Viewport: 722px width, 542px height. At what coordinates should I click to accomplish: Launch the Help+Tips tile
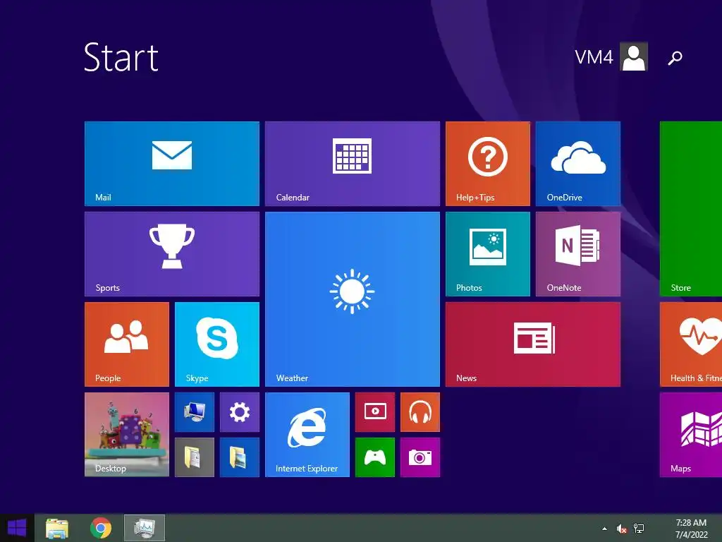(488, 164)
